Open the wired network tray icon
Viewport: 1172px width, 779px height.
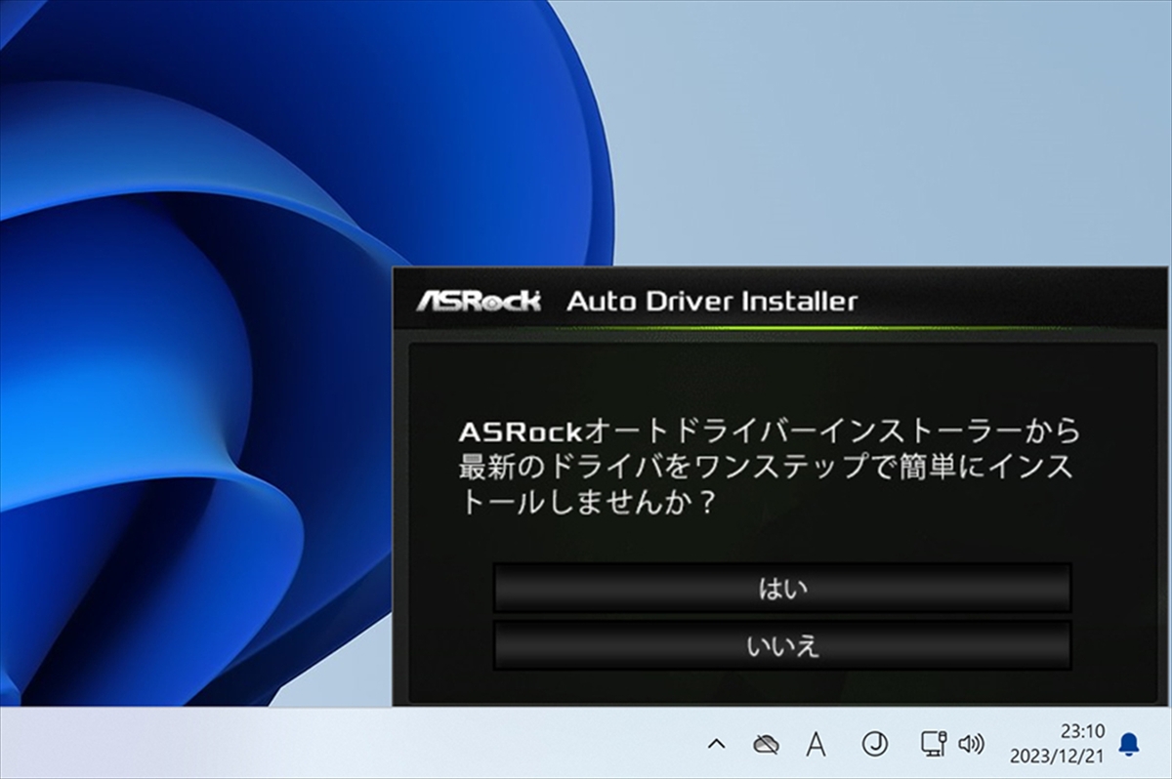tap(933, 745)
